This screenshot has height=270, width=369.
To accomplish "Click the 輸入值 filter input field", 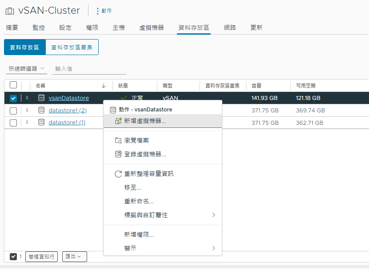I will pyautogui.click(x=89, y=69).
